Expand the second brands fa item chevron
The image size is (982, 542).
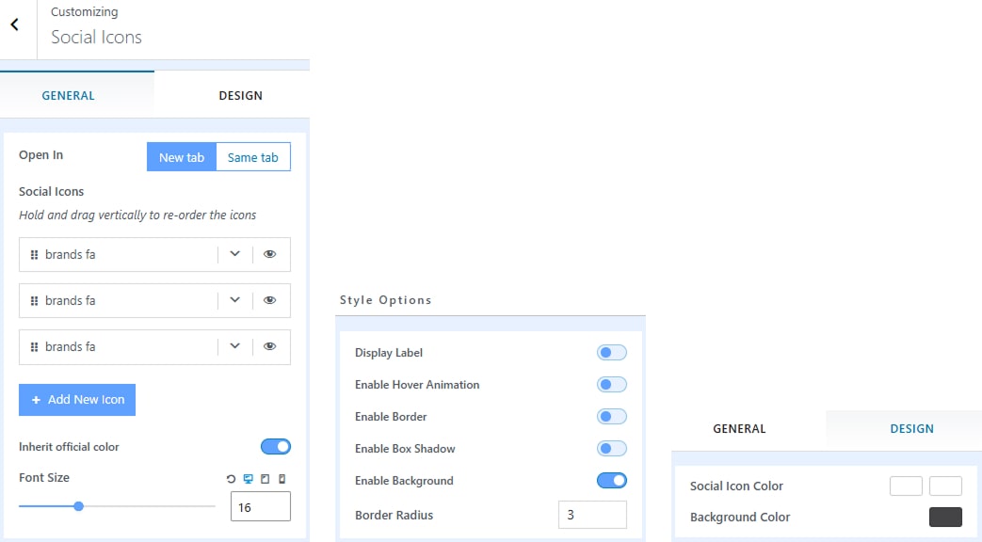coord(235,300)
